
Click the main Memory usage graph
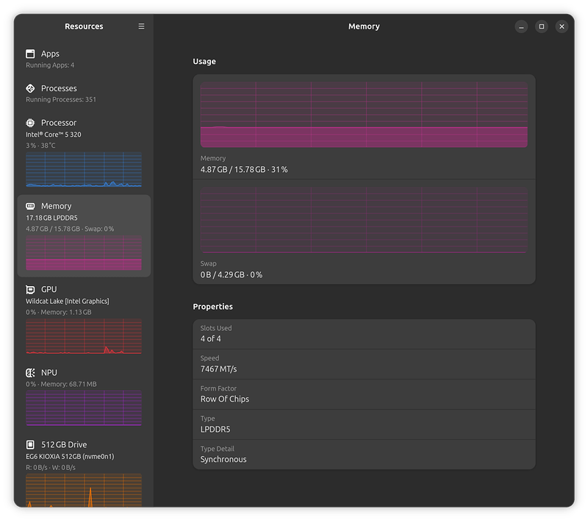364,115
